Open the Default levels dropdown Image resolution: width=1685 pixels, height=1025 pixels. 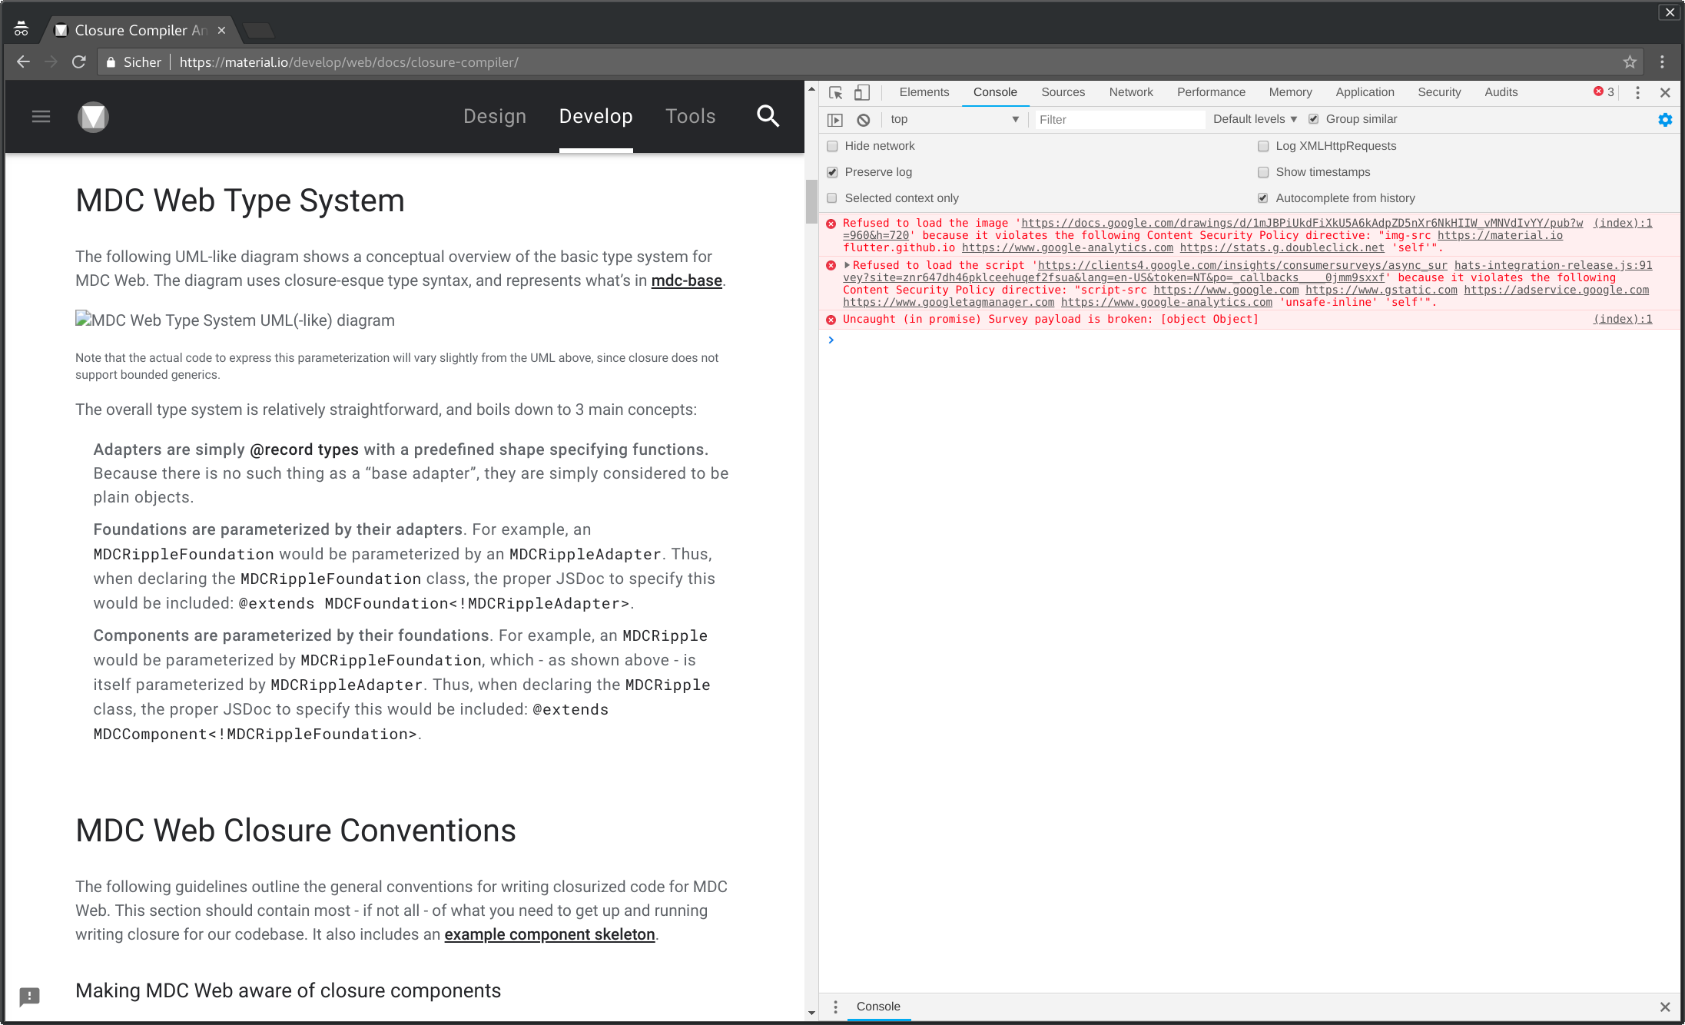1252,119
